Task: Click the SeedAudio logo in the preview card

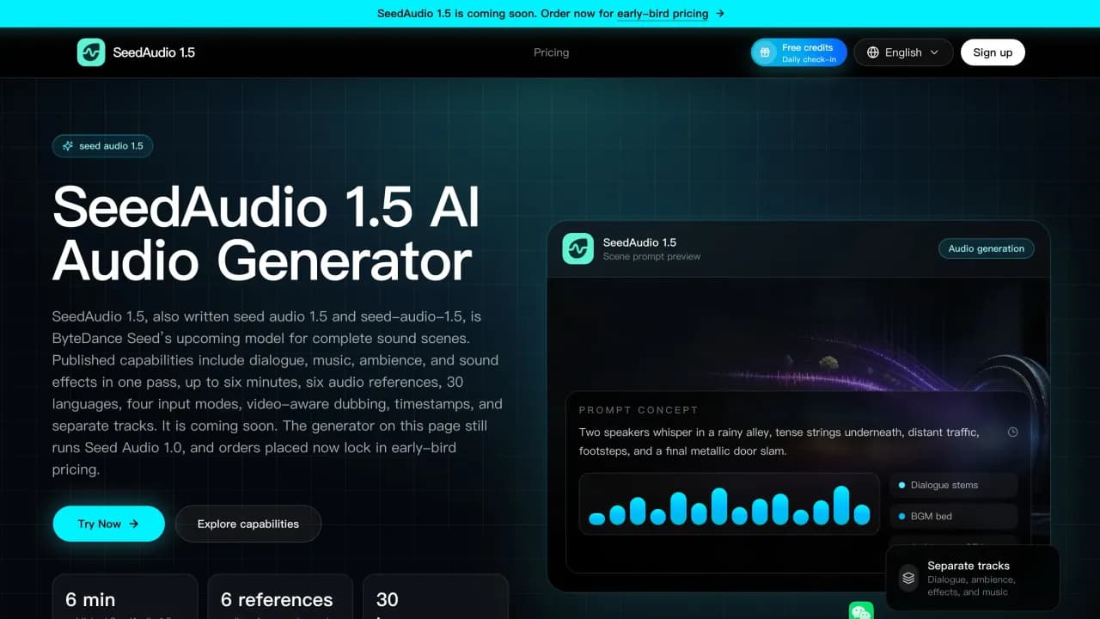Action: pyautogui.click(x=578, y=248)
